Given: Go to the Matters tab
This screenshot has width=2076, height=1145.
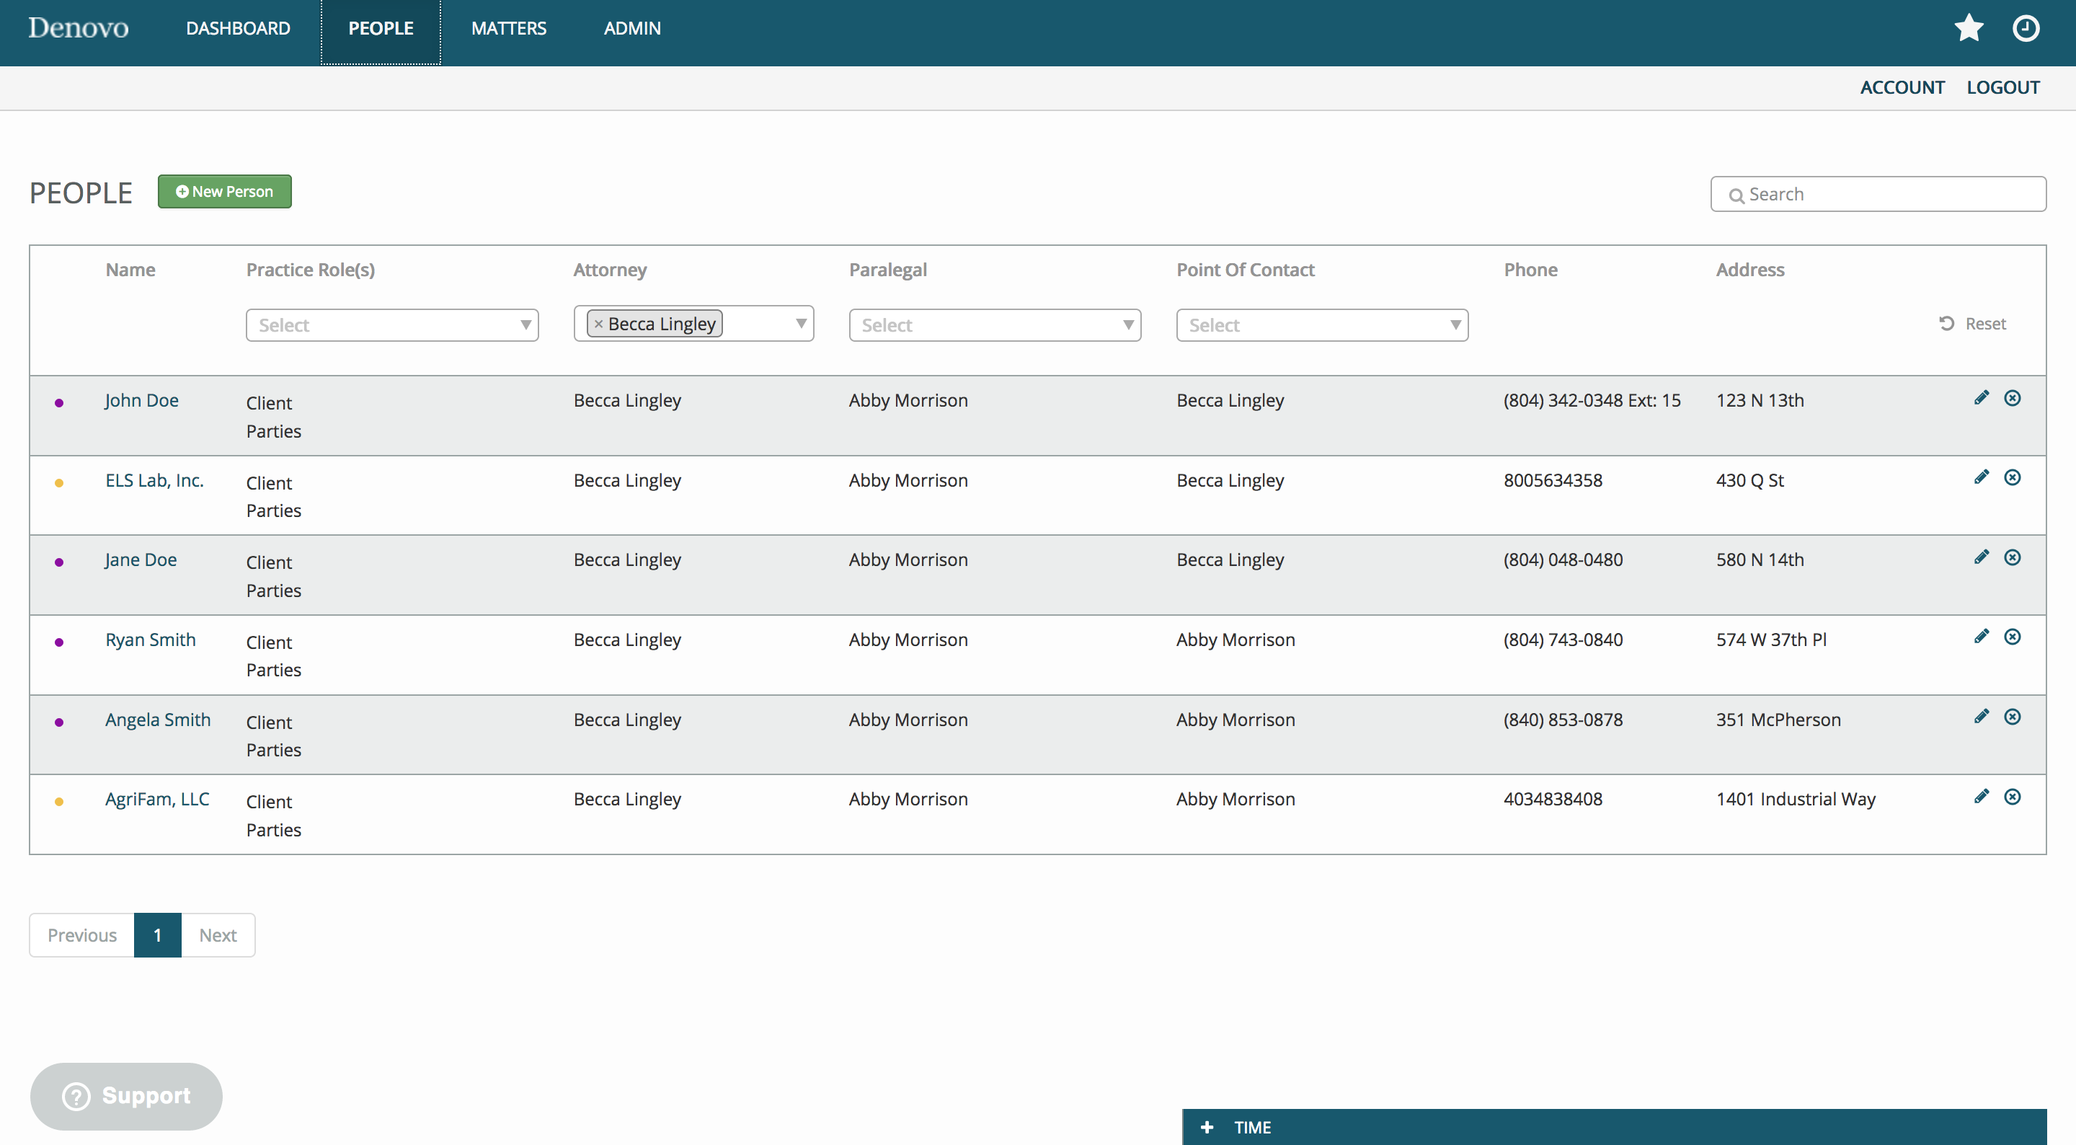Looking at the screenshot, I should tap(508, 28).
